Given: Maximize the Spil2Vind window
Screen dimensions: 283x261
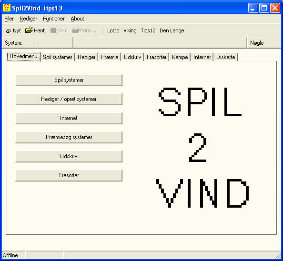Looking at the screenshot, I should 264,8.
